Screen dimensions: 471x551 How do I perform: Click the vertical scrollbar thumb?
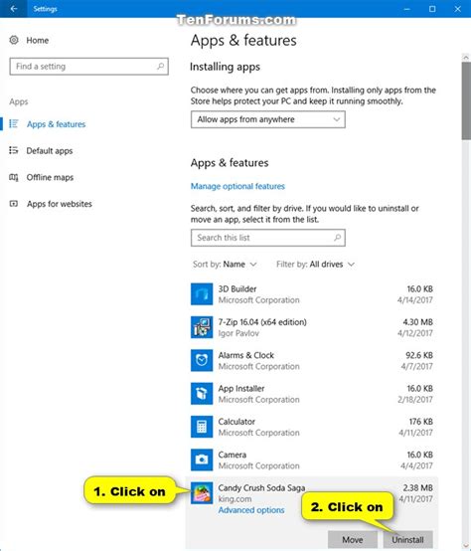click(466, 101)
